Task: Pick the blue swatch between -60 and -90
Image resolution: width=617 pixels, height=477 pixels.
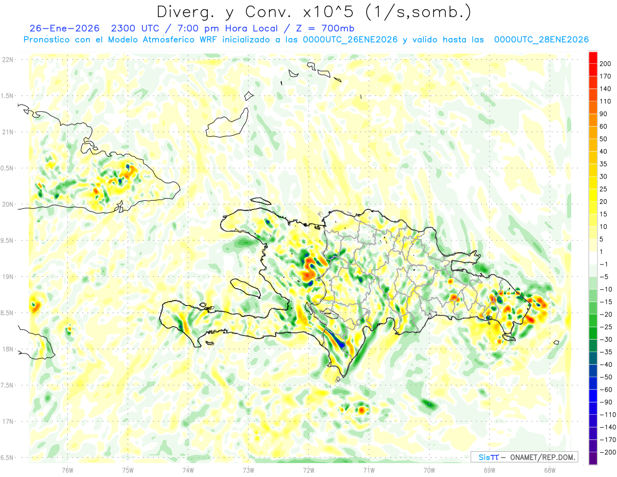Action: (x=593, y=396)
